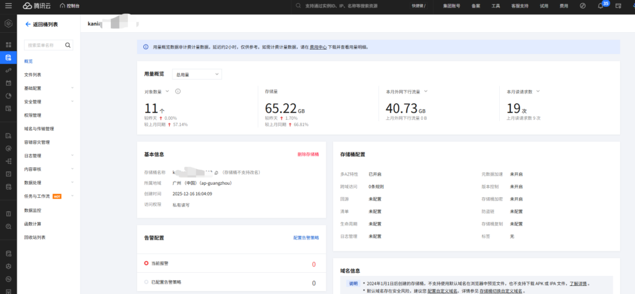The width and height of the screenshot is (635, 294).
Task: Open 集团账号 in the top bar
Action: (451, 6)
